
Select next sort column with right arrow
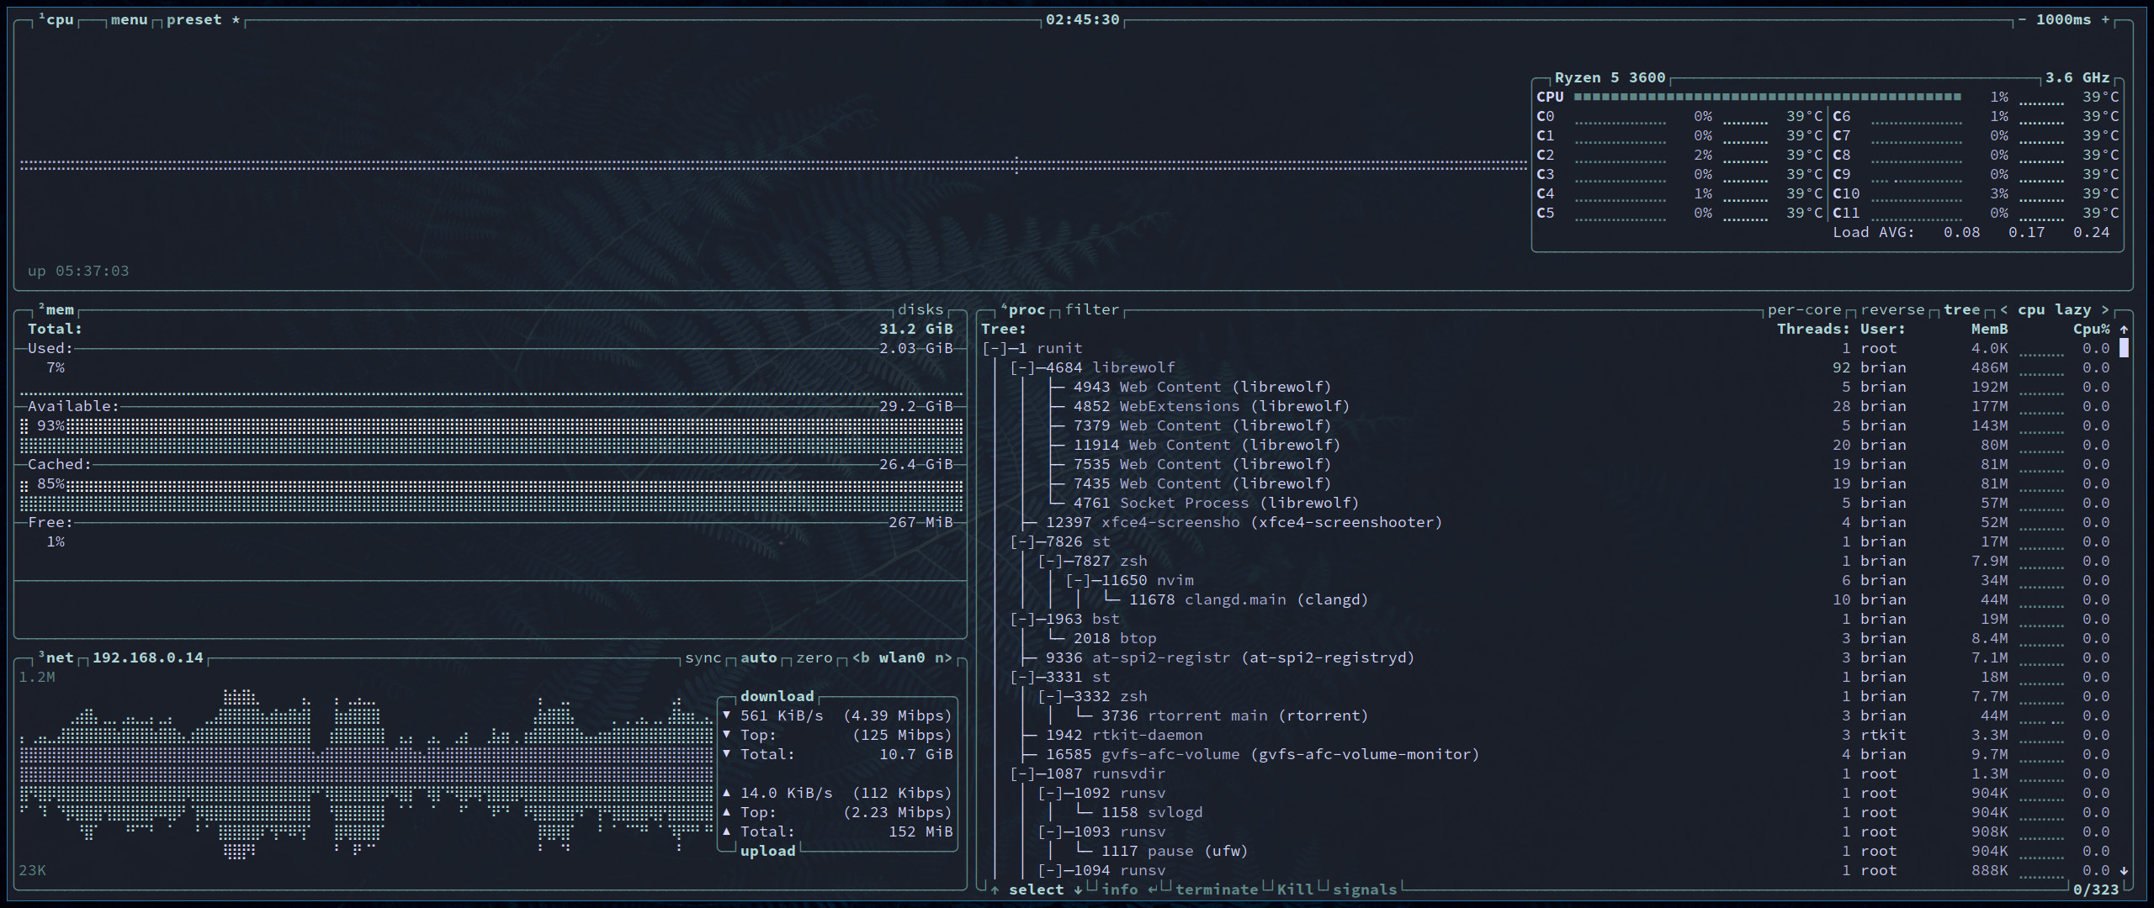[2105, 309]
